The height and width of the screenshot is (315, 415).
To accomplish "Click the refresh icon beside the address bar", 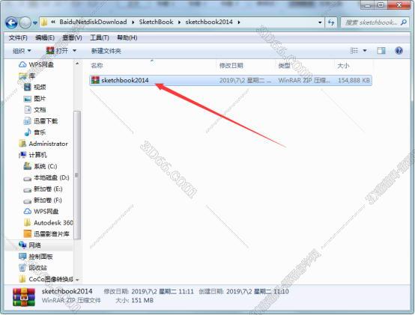I will click(x=331, y=22).
